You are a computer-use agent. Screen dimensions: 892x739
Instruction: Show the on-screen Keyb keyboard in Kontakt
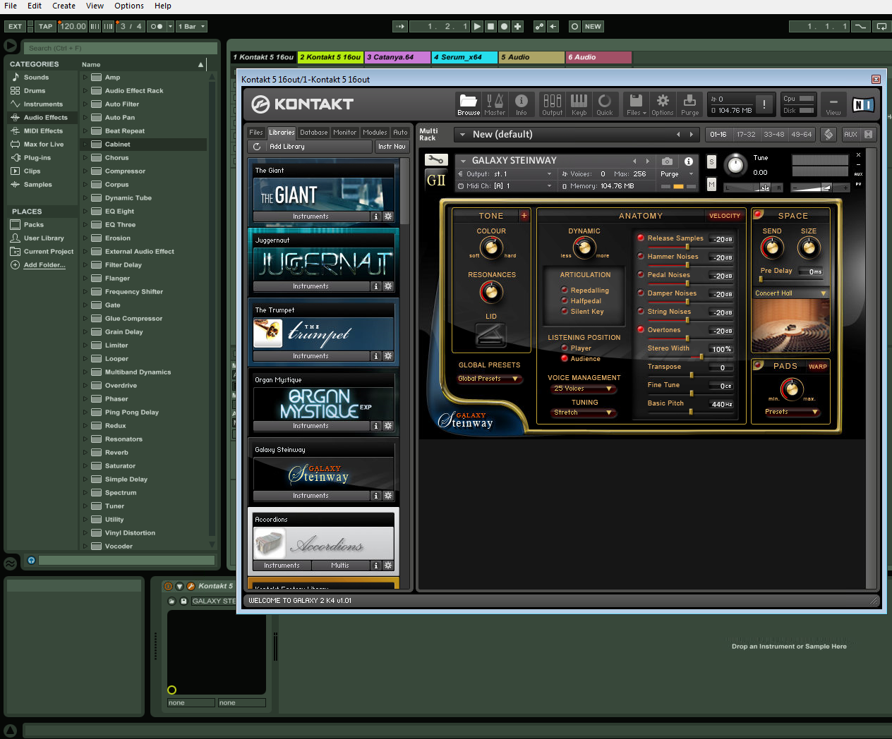click(x=579, y=104)
